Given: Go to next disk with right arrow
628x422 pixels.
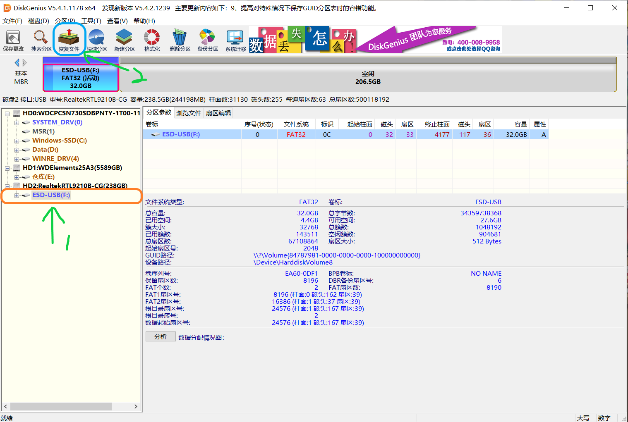Looking at the screenshot, I should (x=24, y=62).
